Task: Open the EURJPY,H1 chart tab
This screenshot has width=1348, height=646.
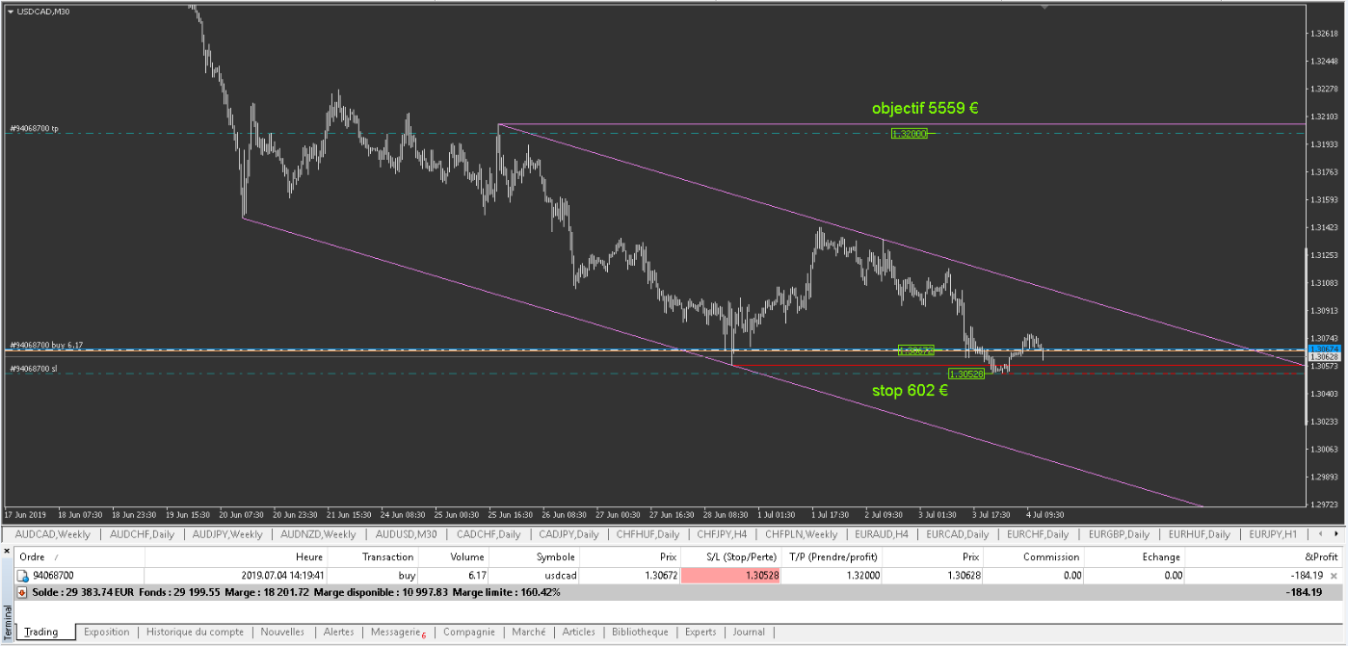Action: [x=1273, y=533]
